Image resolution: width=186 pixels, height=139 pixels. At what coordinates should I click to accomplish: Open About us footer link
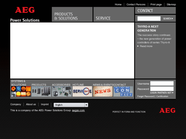pyautogui.click(x=31, y=104)
